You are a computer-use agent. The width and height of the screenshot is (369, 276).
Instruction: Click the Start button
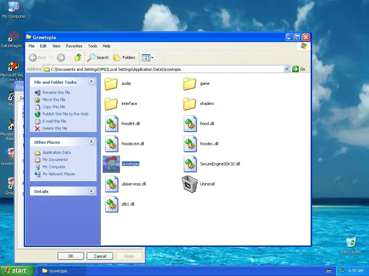[x=17, y=271]
